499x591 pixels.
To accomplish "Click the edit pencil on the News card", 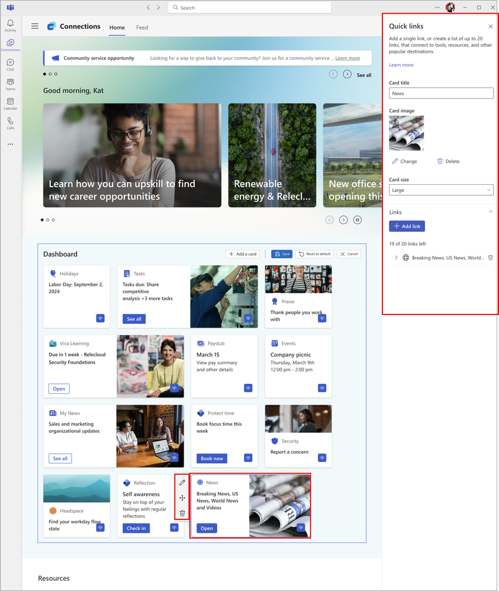I will (x=182, y=483).
